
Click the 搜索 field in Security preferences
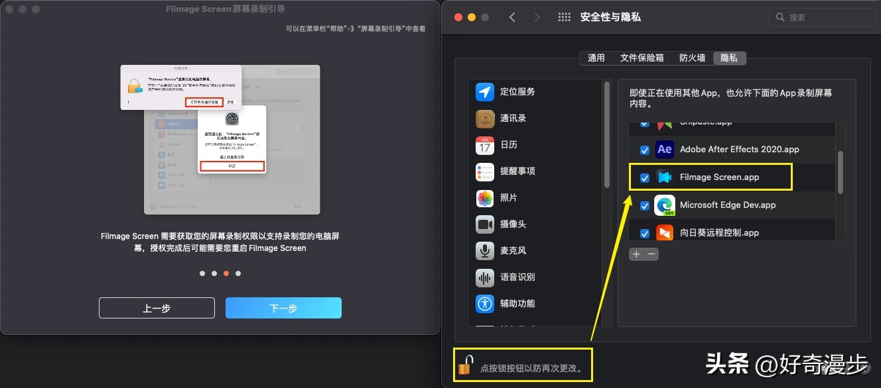click(x=823, y=17)
